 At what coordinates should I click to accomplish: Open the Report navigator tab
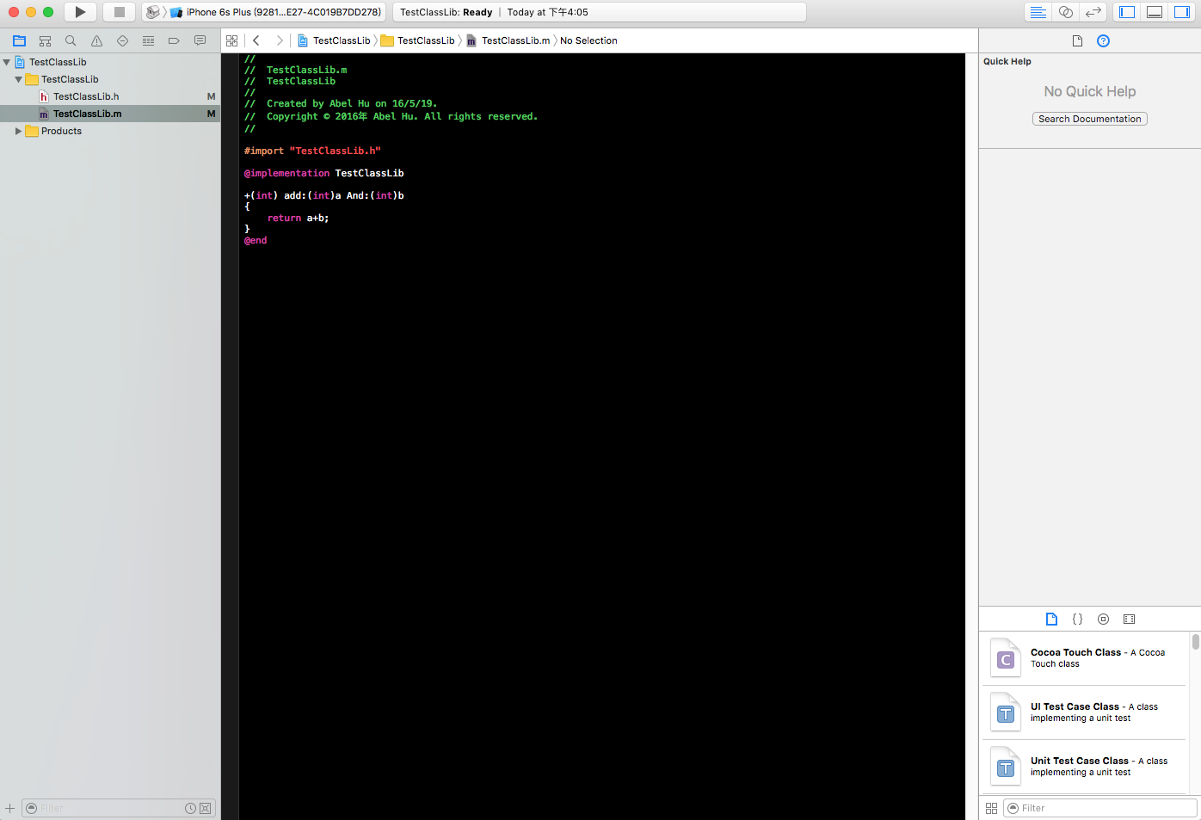pos(200,40)
